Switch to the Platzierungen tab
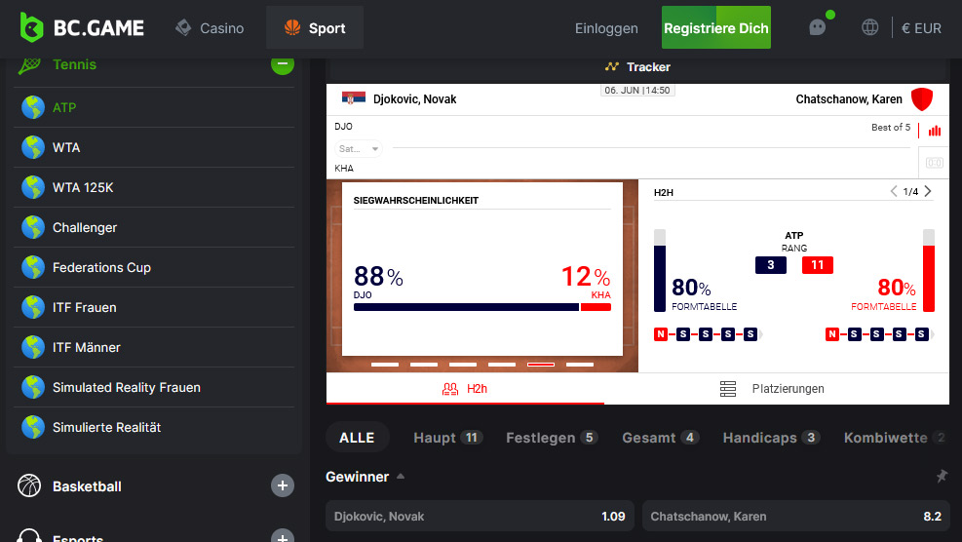The height and width of the screenshot is (542, 962). tap(777, 389)
